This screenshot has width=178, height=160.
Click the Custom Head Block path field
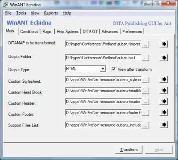103,91
